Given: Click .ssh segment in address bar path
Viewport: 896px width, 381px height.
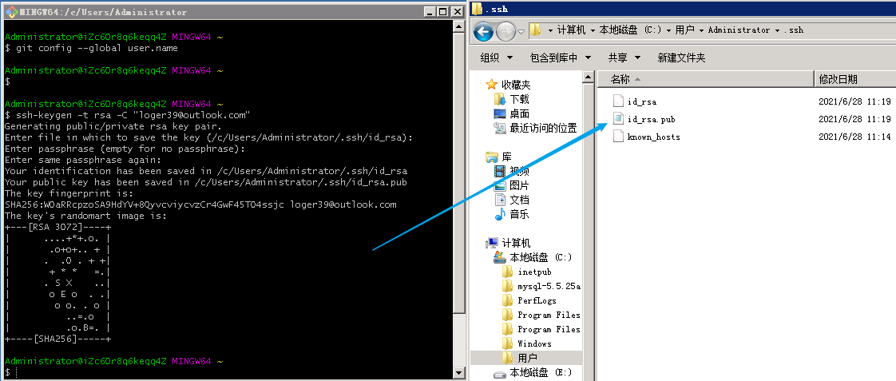Looking at the screenshot, I should tap(794, 30).
